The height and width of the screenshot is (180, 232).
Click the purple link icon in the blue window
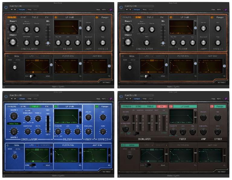click(111, 99)
